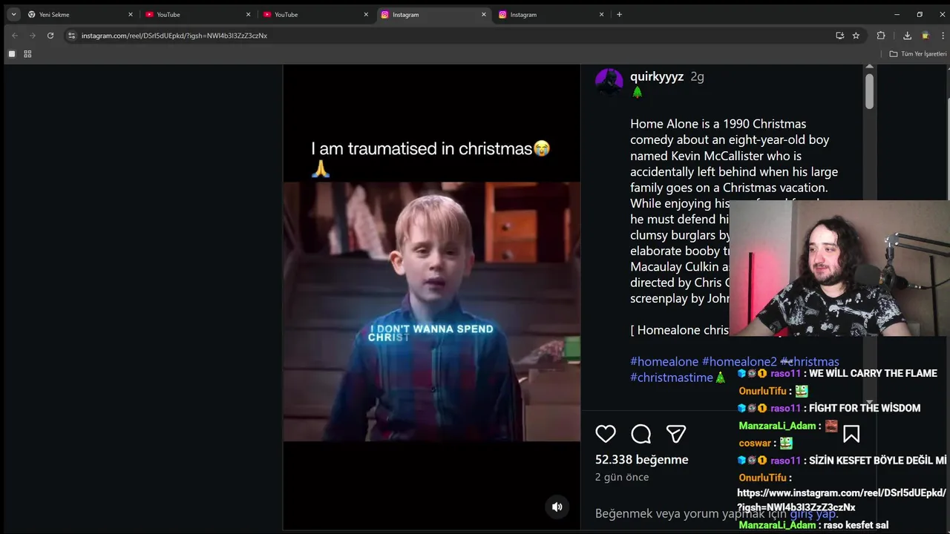
Task: Minimize the Chrome window
Action: 897,14
